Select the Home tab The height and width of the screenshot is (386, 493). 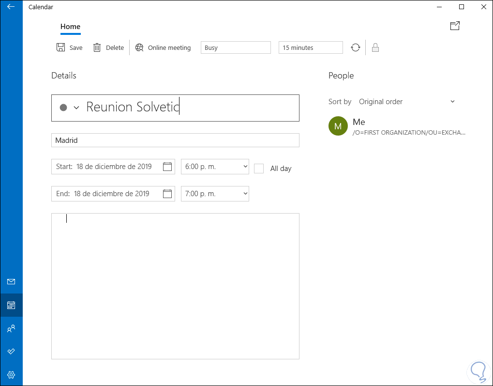coord(71,27)
